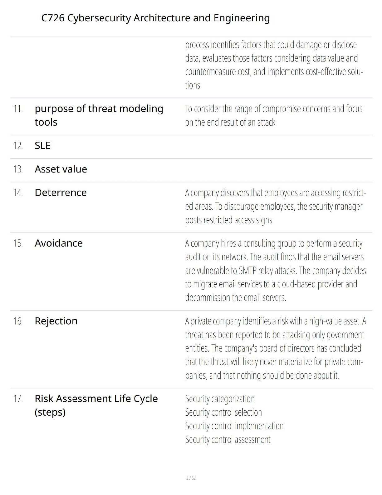Click the row number 17 label

tap(18, 399)
